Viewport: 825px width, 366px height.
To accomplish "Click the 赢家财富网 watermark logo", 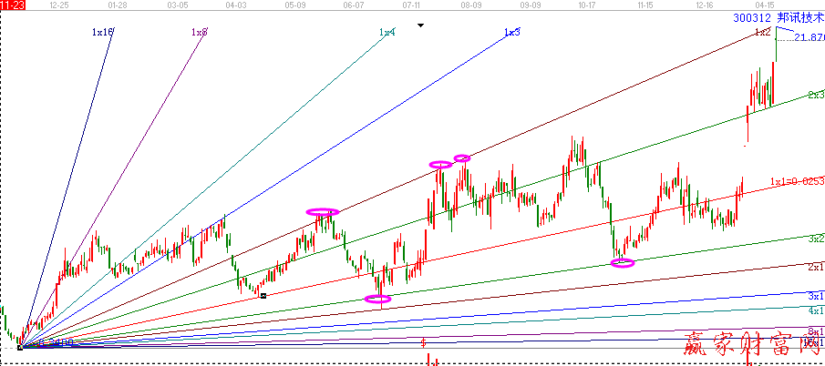I will click(752, 345).
